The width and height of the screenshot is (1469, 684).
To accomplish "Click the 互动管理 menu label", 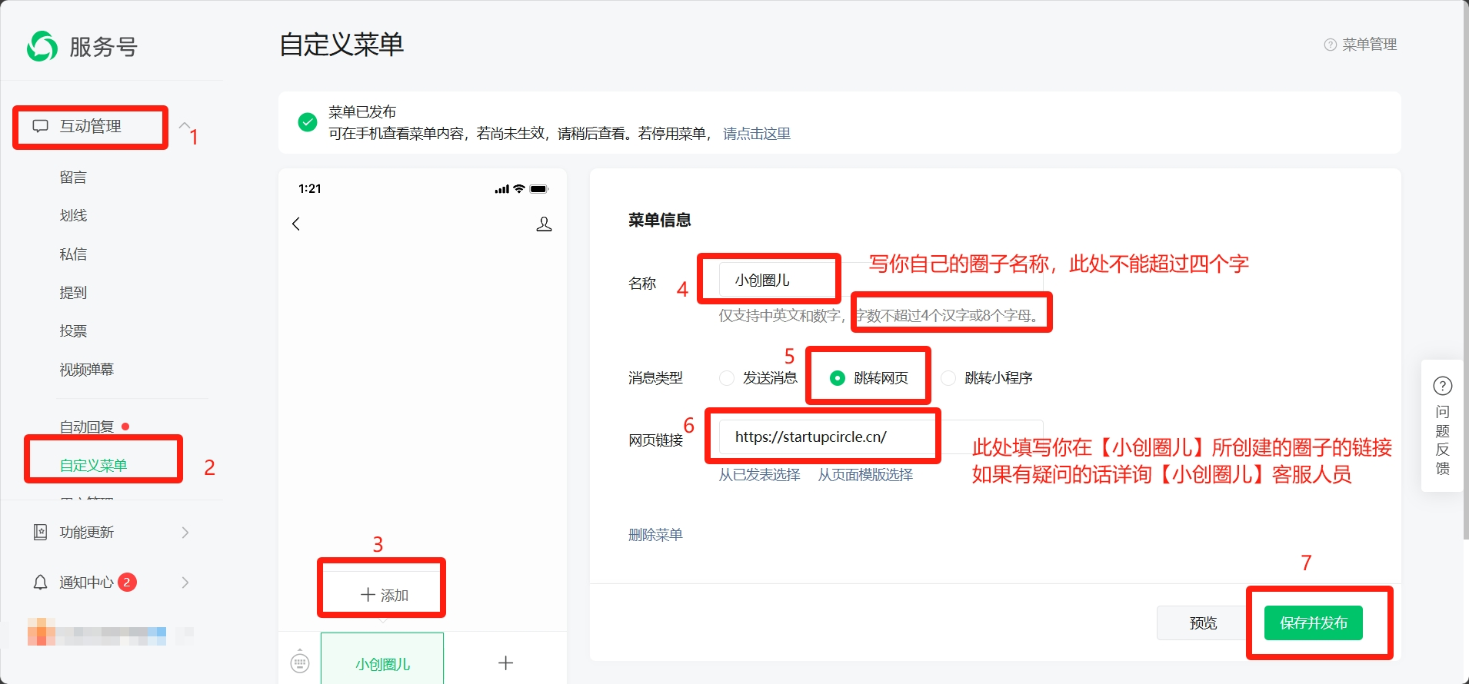I will (x=91, y=126).
